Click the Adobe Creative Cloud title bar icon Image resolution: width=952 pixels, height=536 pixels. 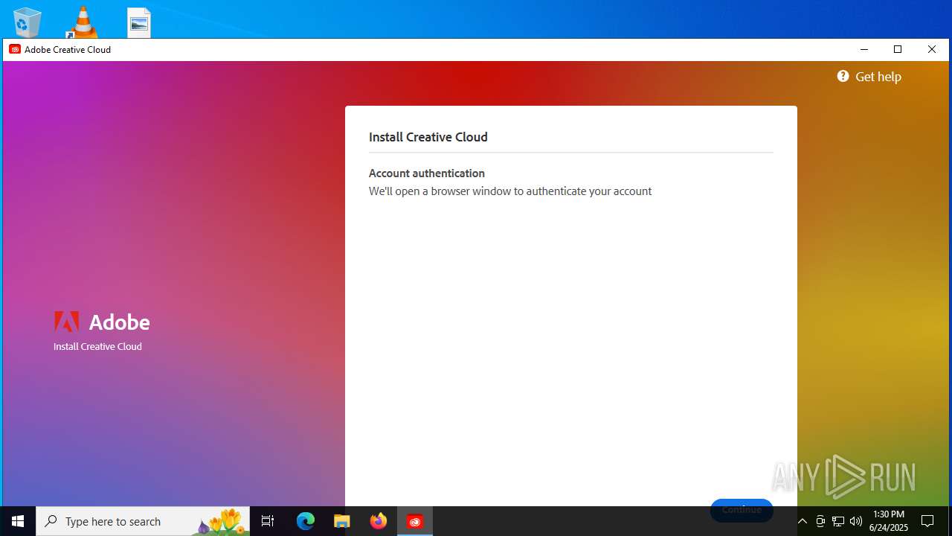[14, 49]
